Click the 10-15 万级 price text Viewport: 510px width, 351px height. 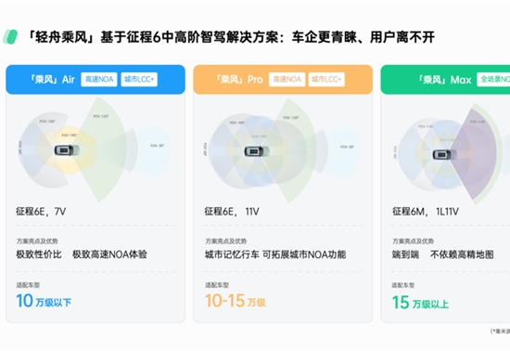pos(236,301)
